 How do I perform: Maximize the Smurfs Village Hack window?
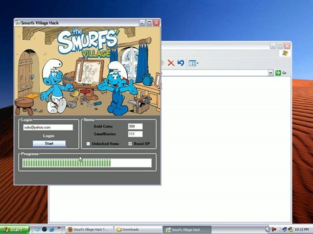[x=149, y=23]
